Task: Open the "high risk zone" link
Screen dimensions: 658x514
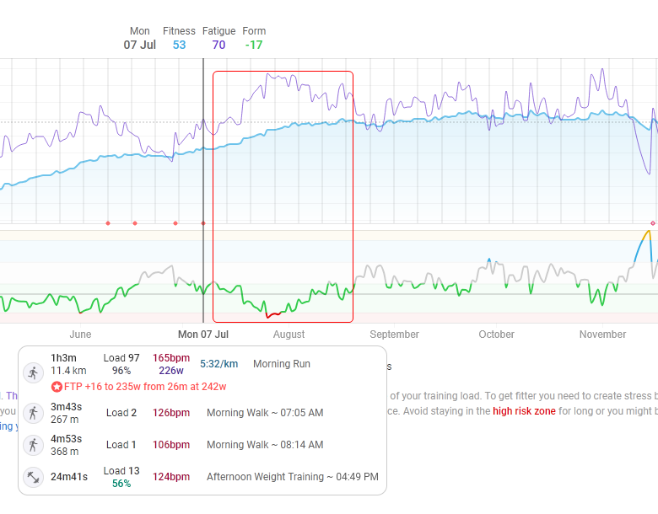Action: click(524, 410)
